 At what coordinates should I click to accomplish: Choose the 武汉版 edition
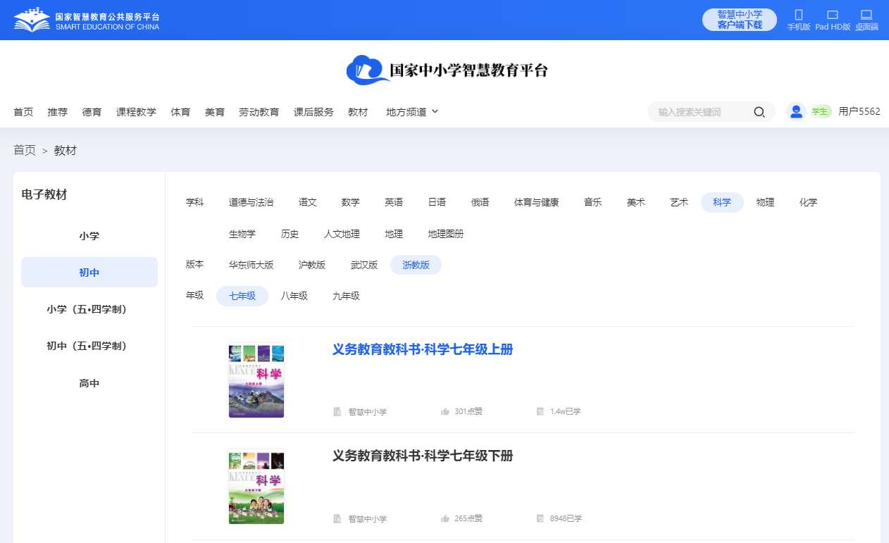tap(364, 265)
